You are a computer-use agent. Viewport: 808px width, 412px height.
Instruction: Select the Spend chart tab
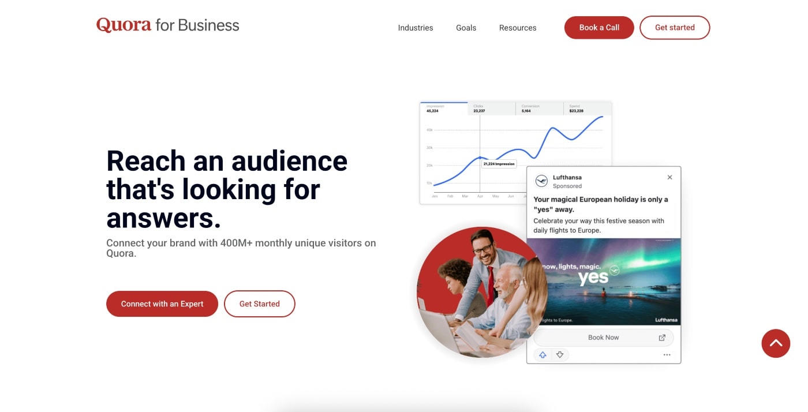tap(587, 108)
